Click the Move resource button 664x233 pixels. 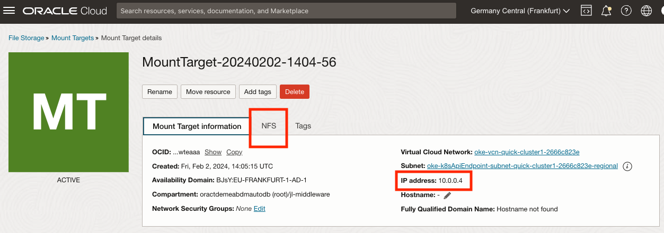208,91
